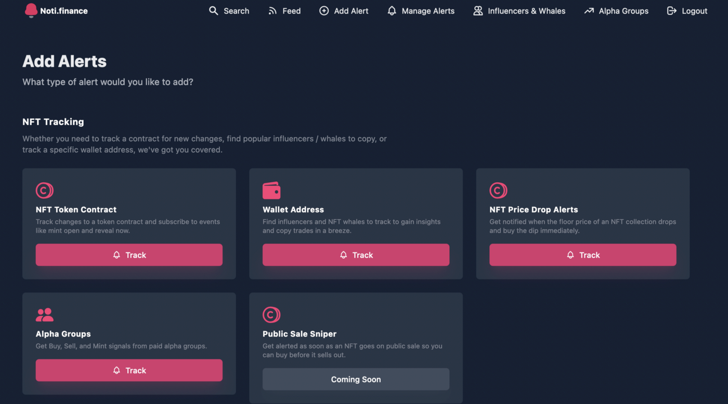Click the NFT Token Contract coin icon
This screenshot has height=404, width=728.
44,191
